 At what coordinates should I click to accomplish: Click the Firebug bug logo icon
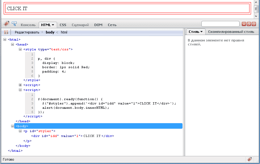pos(6,24)
